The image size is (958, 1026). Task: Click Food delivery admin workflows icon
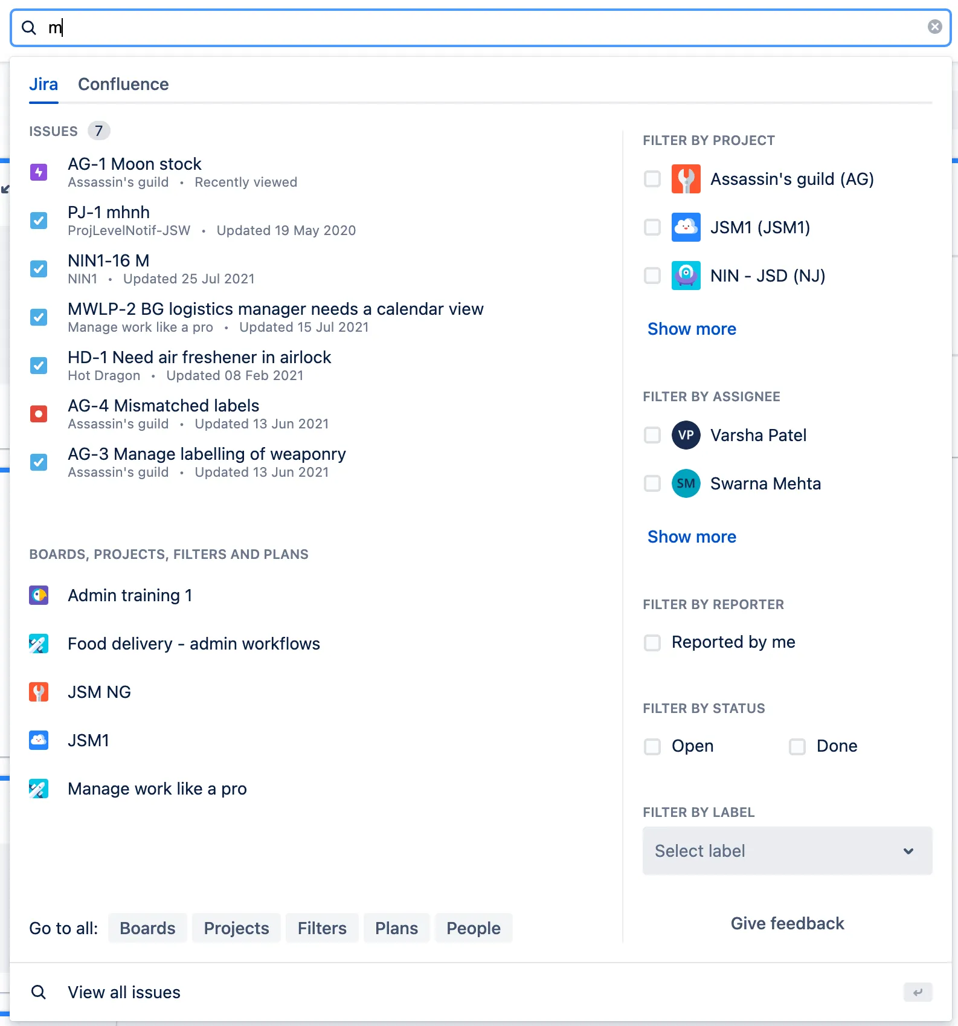pyautogui.click(x=39, y=644)
